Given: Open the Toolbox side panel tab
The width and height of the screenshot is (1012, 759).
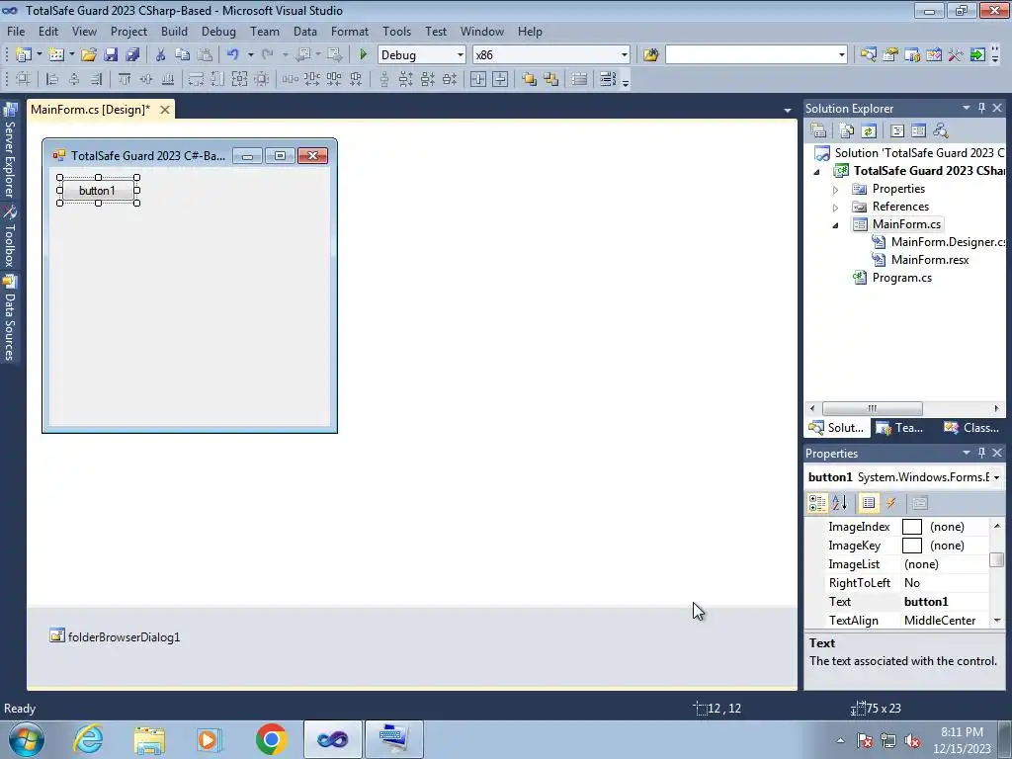Looking at the screenshot, I should pos(9,236).
